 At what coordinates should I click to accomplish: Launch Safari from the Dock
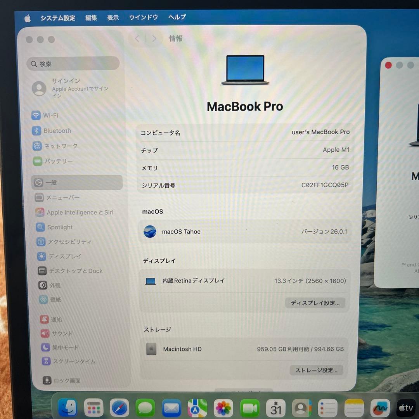pos(119,408)
